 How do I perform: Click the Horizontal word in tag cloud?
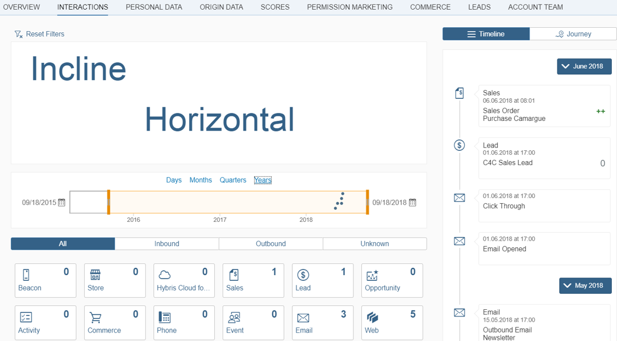(219, 120)
